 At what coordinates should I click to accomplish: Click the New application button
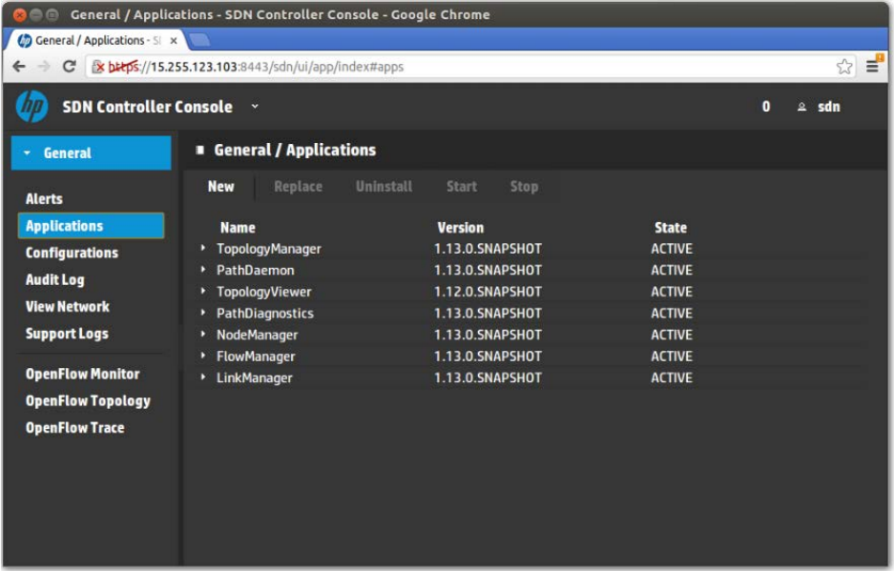pyautogui.click(x=220, y=187)
